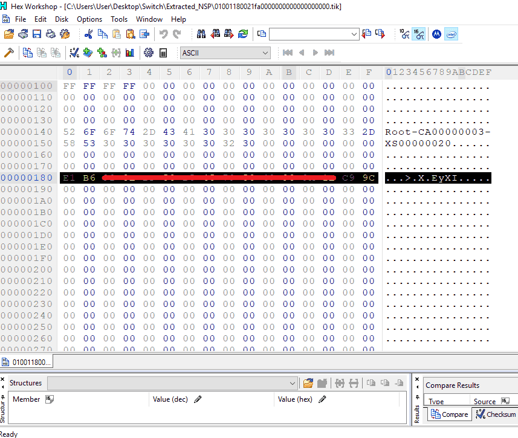
Task: Click the hammer tool icon
Action: click(9, 53)
